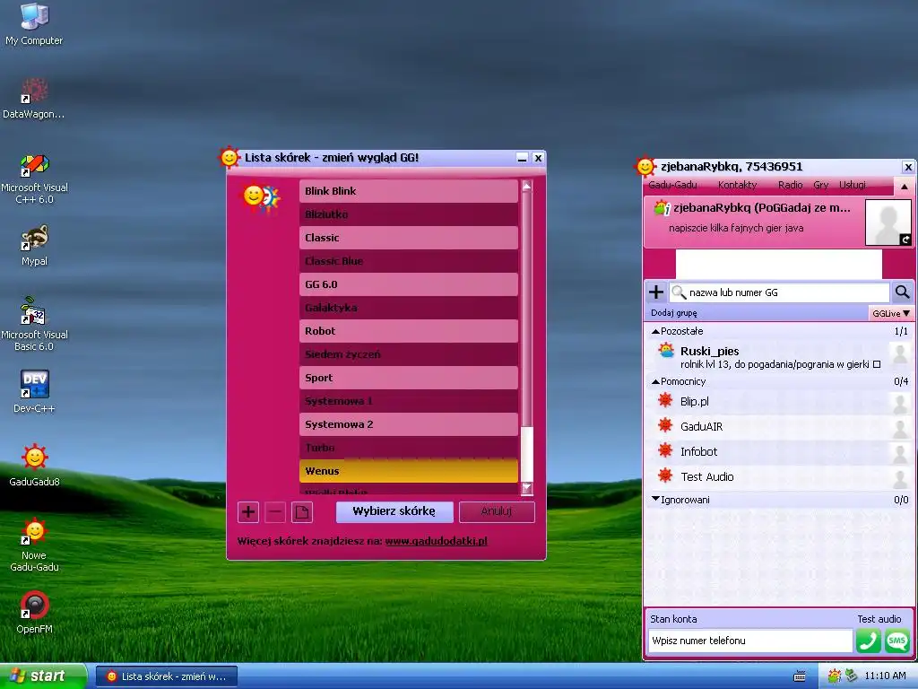
Task: Click the Wpisz numer telefonu field
Action: click(750, 641)
